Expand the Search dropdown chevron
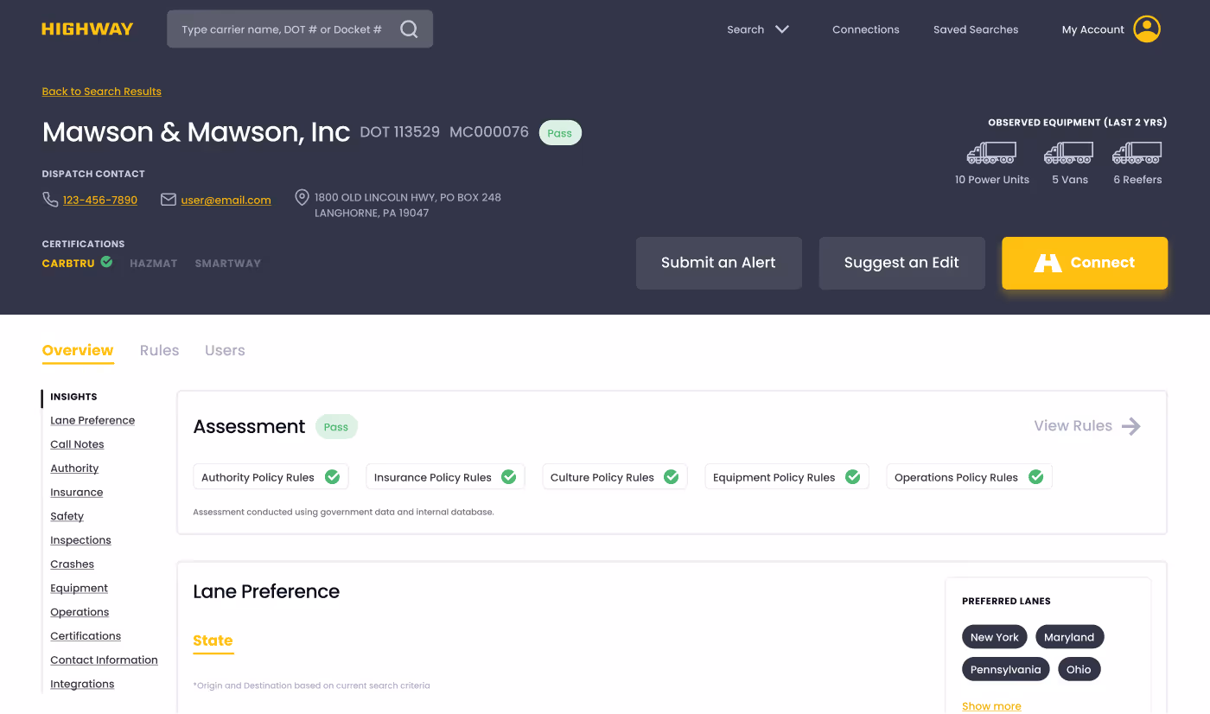 [x=782, y=29]
